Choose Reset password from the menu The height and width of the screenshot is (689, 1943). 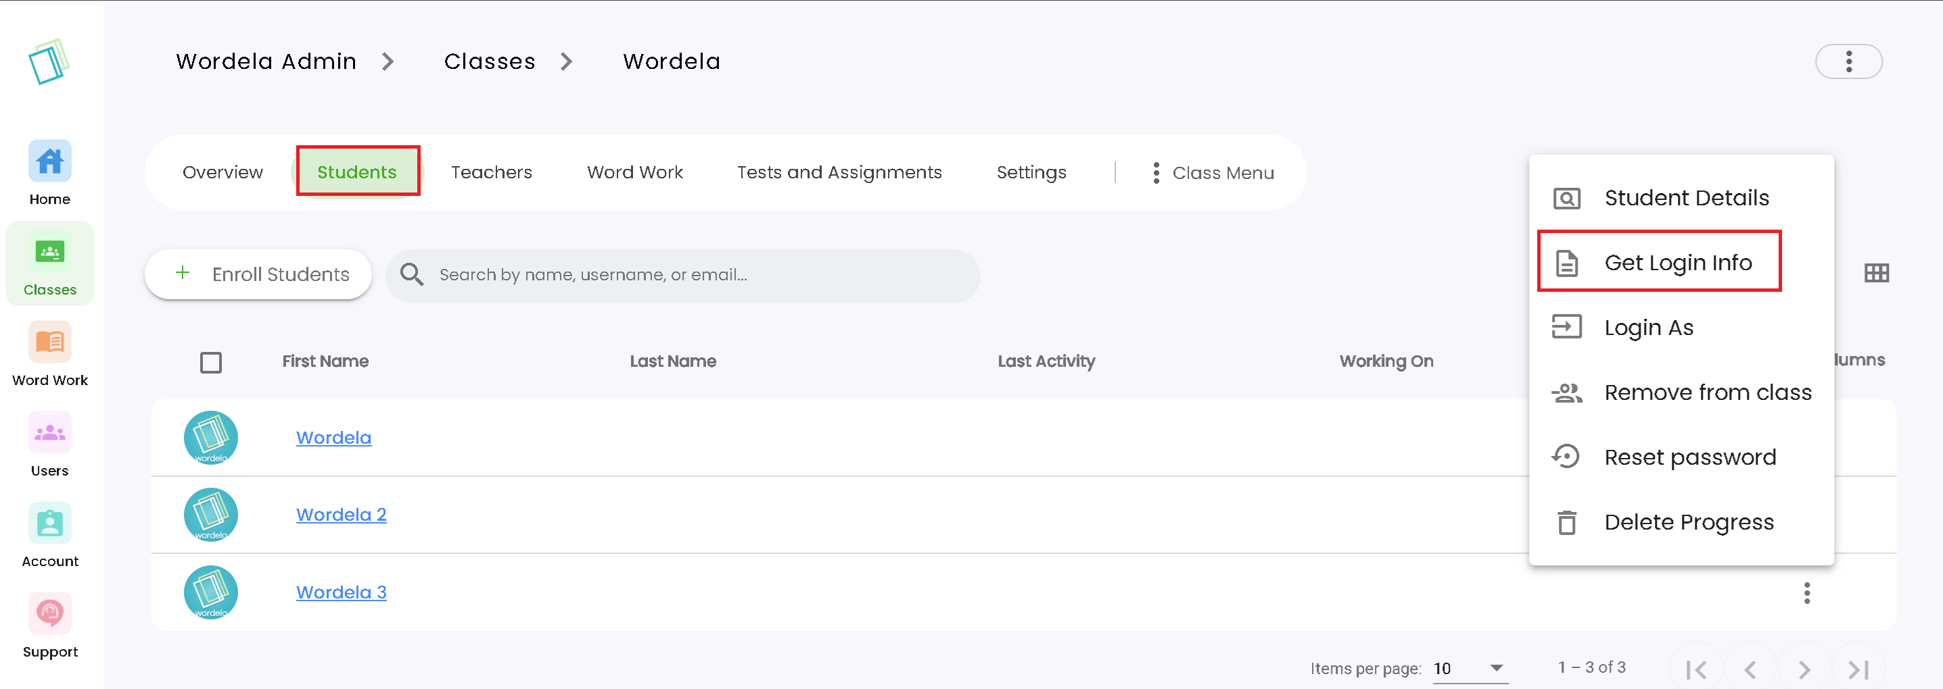(1681, 457)
